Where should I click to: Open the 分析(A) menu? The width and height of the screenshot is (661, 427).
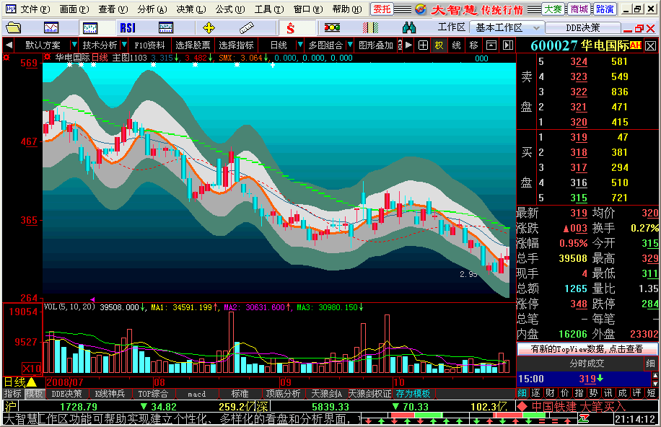[x=152, y=9]
